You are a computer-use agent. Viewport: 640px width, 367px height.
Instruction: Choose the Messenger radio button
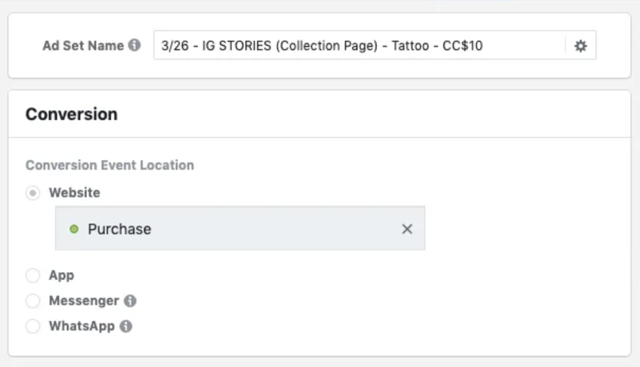pyautogui.click(x=33, y=301)
